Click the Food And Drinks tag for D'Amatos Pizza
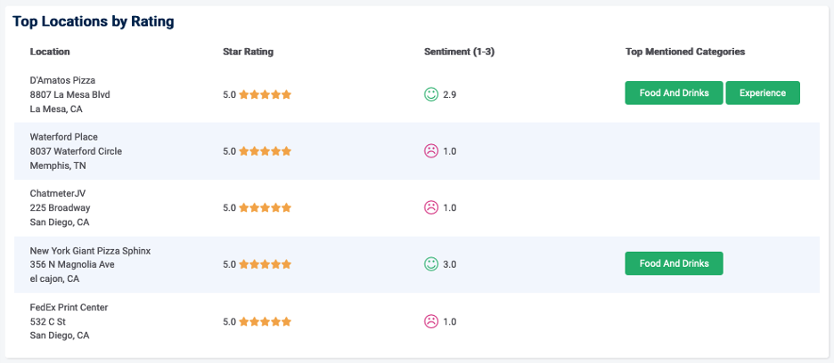 (674, 93)
